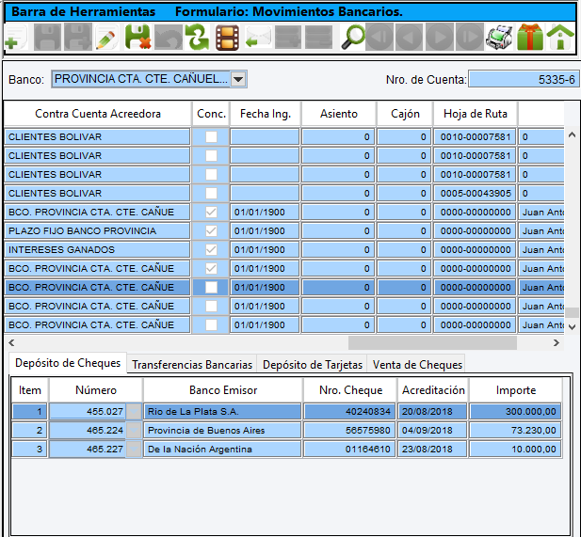581x537 pixels.
Task: Click the green gift box icon
Action: pyautogui.click(x=530, y=37)
